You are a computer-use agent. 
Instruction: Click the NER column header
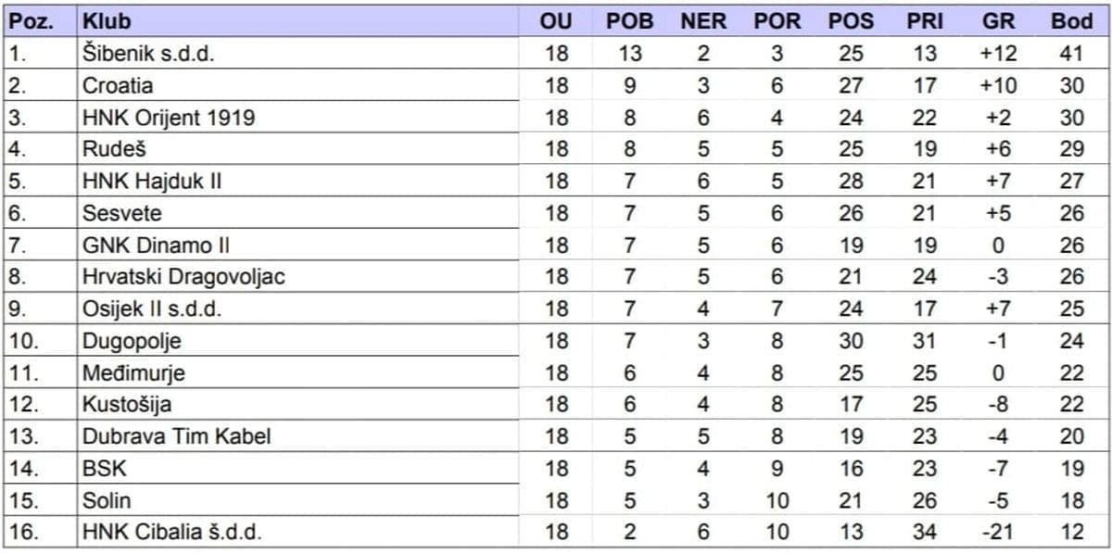point(703,21)
